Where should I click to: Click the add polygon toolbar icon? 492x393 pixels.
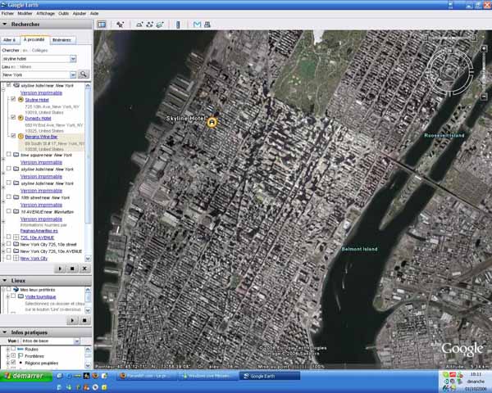pyautogui.click(x=139, y=24)
